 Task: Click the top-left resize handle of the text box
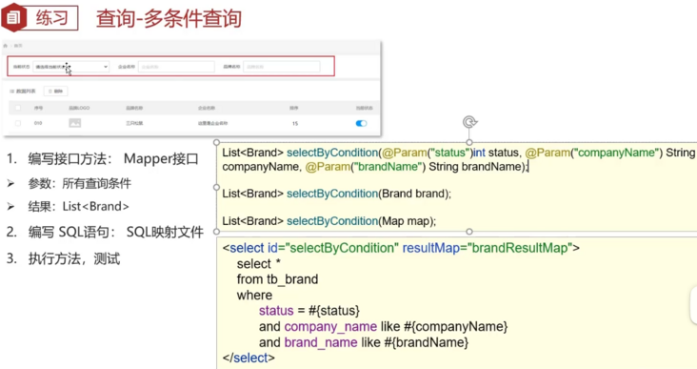point(216,142)
